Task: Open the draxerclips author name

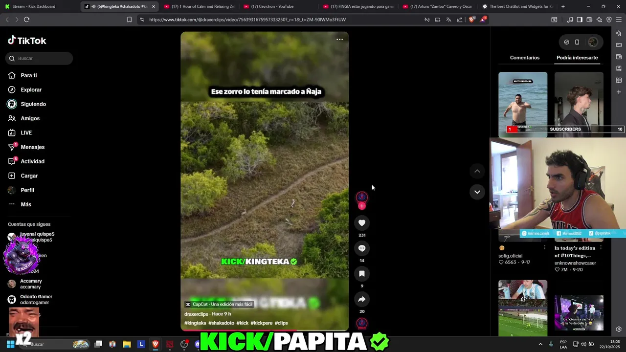Action: pos(196,314)
